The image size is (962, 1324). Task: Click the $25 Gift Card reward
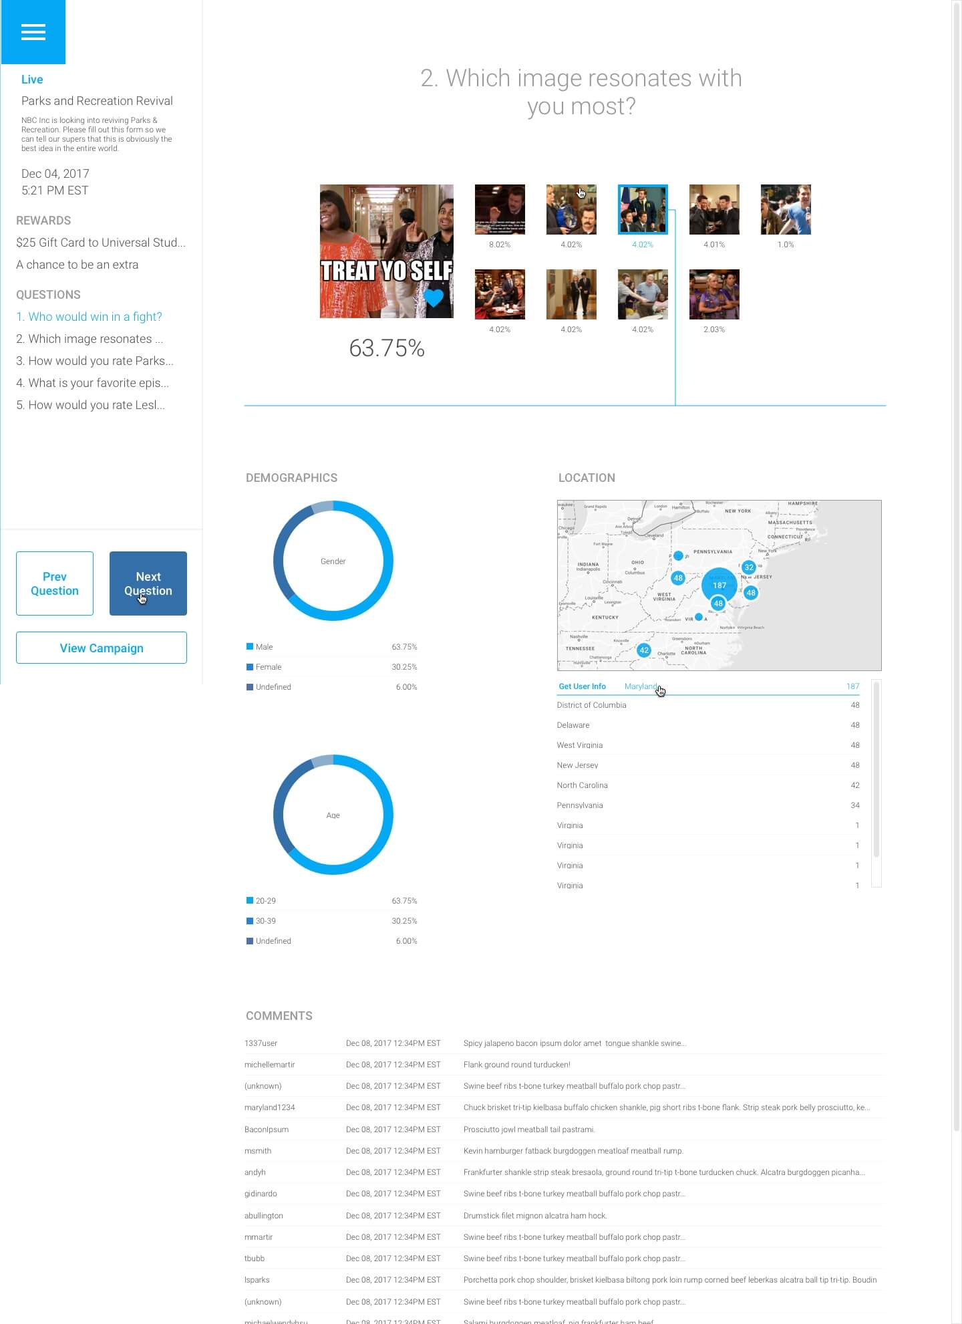pyautogui.click(x=101, y=243)
